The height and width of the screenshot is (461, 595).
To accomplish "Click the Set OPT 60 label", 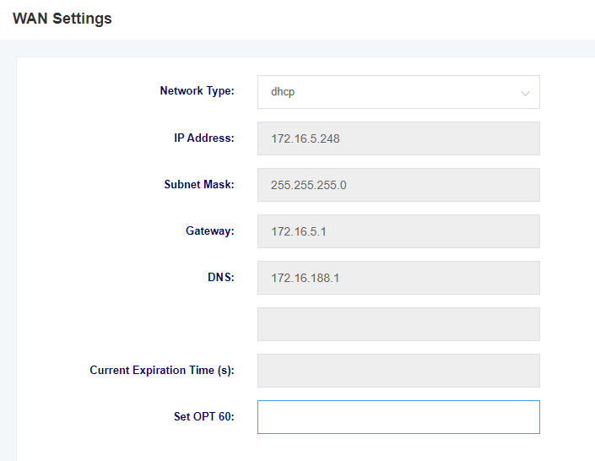I will [204, 416].
